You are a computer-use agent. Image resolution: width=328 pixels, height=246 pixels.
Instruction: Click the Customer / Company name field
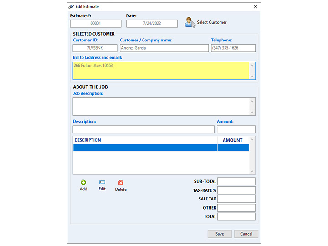(x=164, y=48)
